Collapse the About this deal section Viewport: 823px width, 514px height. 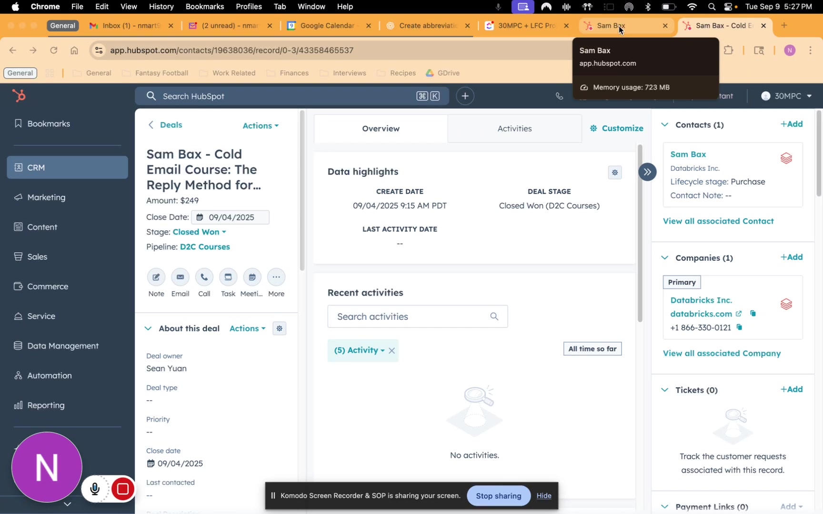pyautogui.click(x=148, y=328)
